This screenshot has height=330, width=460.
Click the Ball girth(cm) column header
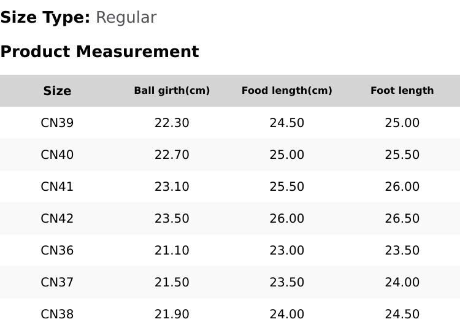click(172, 91)
